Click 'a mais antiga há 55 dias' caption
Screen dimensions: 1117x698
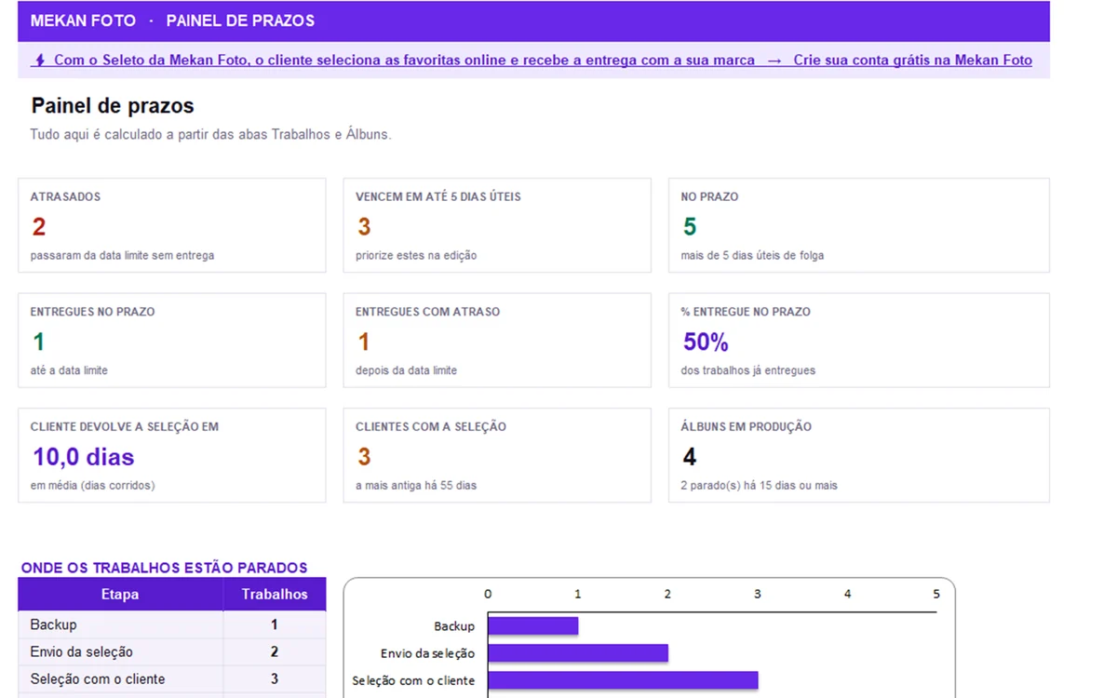click(416, 486)
